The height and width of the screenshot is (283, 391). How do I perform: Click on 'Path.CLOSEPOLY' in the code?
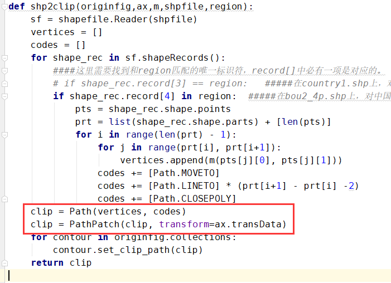tap(195, 199)
